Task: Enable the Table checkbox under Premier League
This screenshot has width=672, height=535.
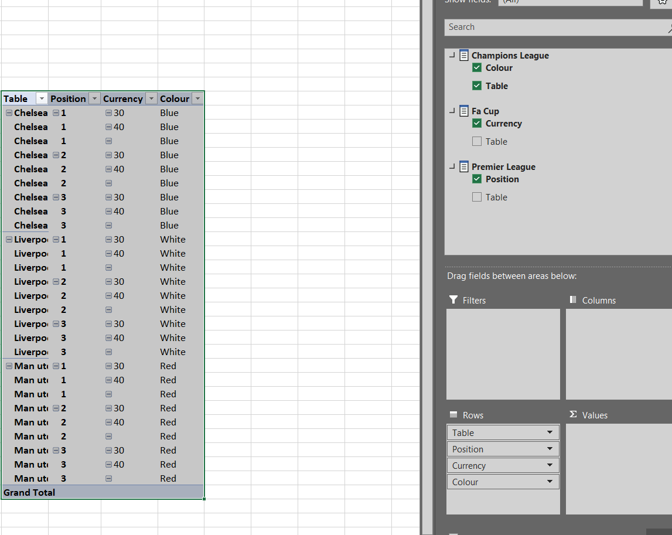Action: [476, 197]
